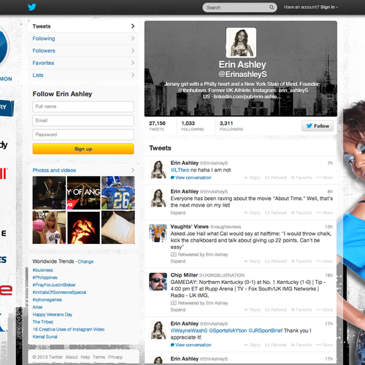Viewport: 365px width, 365px height.
Task: Expand the About Time movie tweet
Action: [178, 213]
